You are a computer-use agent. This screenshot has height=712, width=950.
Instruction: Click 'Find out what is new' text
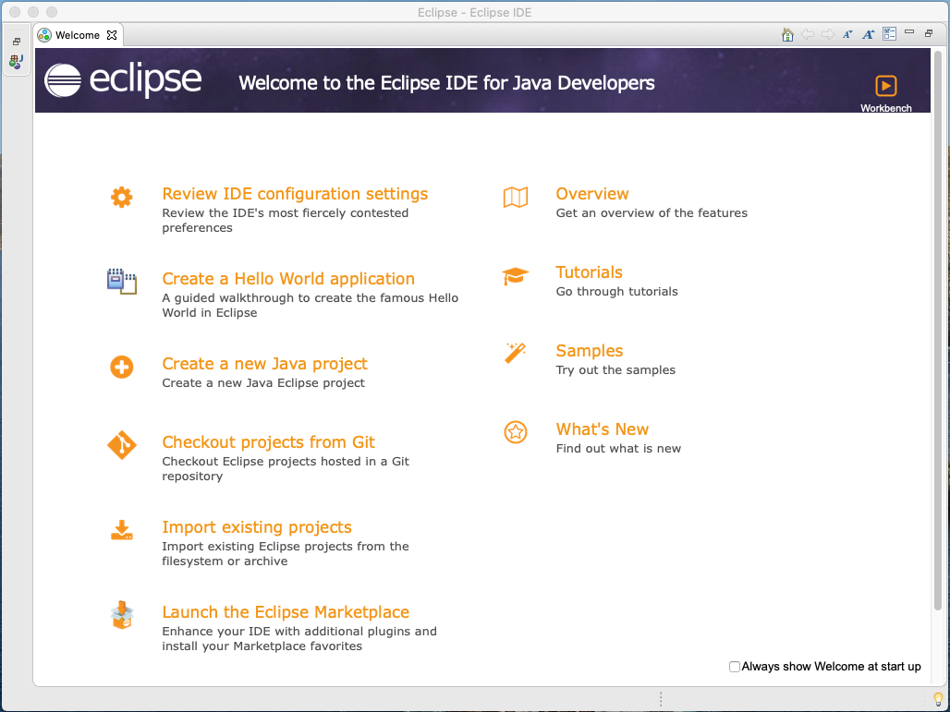tap(618, 449)
